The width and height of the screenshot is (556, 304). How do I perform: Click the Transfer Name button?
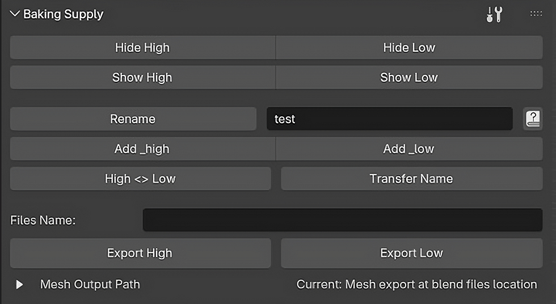411,179
